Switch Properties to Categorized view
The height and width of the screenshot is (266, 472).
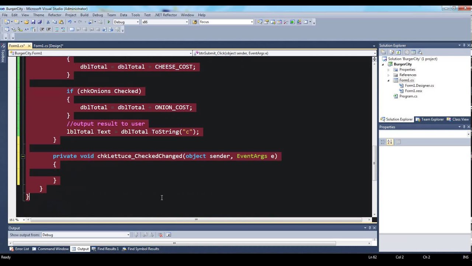(x=383, y=142)
